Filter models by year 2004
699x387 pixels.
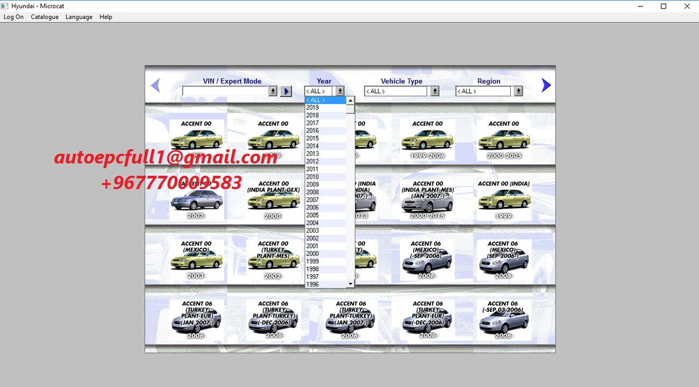[325, 223]
